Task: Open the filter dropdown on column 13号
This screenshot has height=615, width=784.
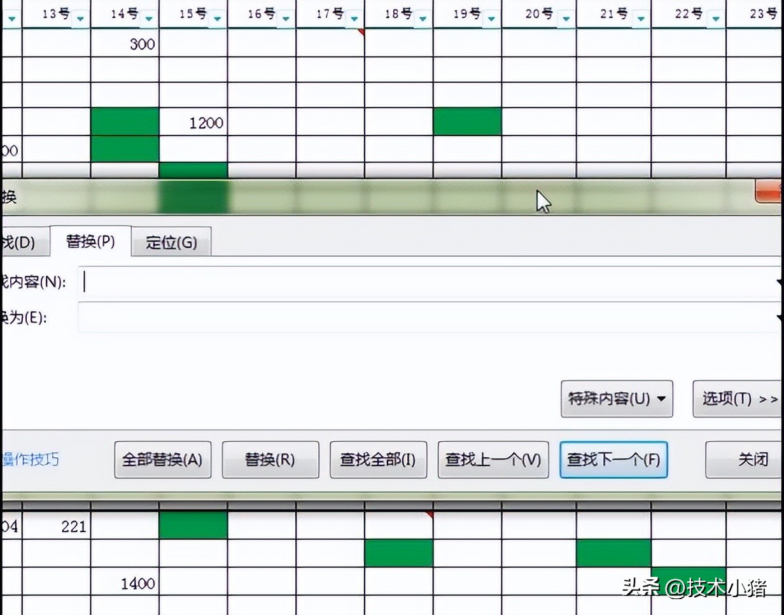Action: 80,18
